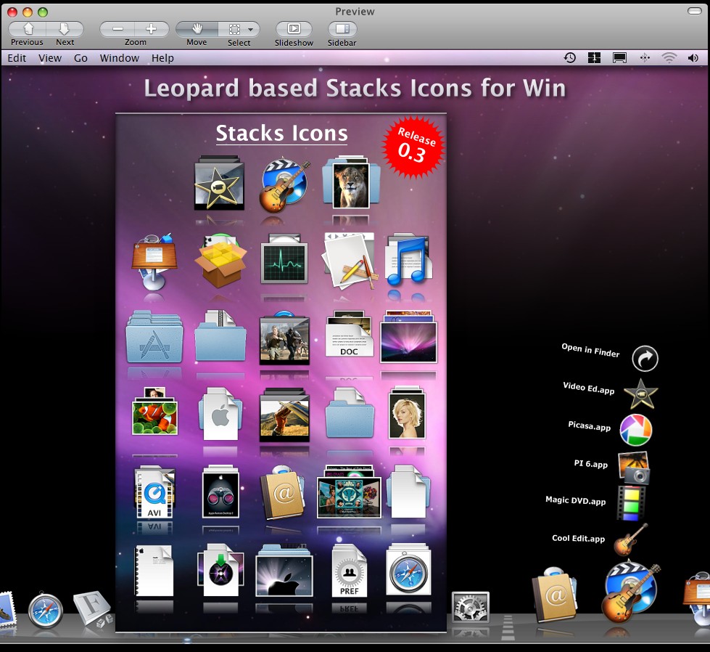Toggle the Sidebar in Preview
This screenshot has height=652, width=710.
pos(341,30)
